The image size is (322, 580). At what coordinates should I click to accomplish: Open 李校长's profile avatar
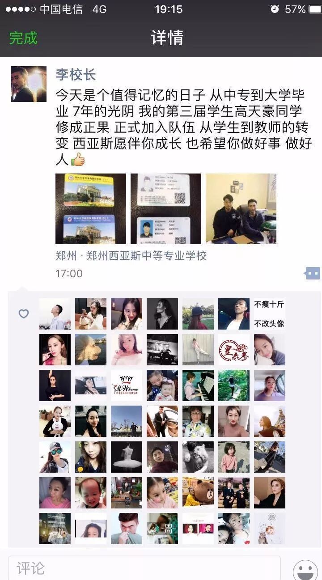[29, 84]
